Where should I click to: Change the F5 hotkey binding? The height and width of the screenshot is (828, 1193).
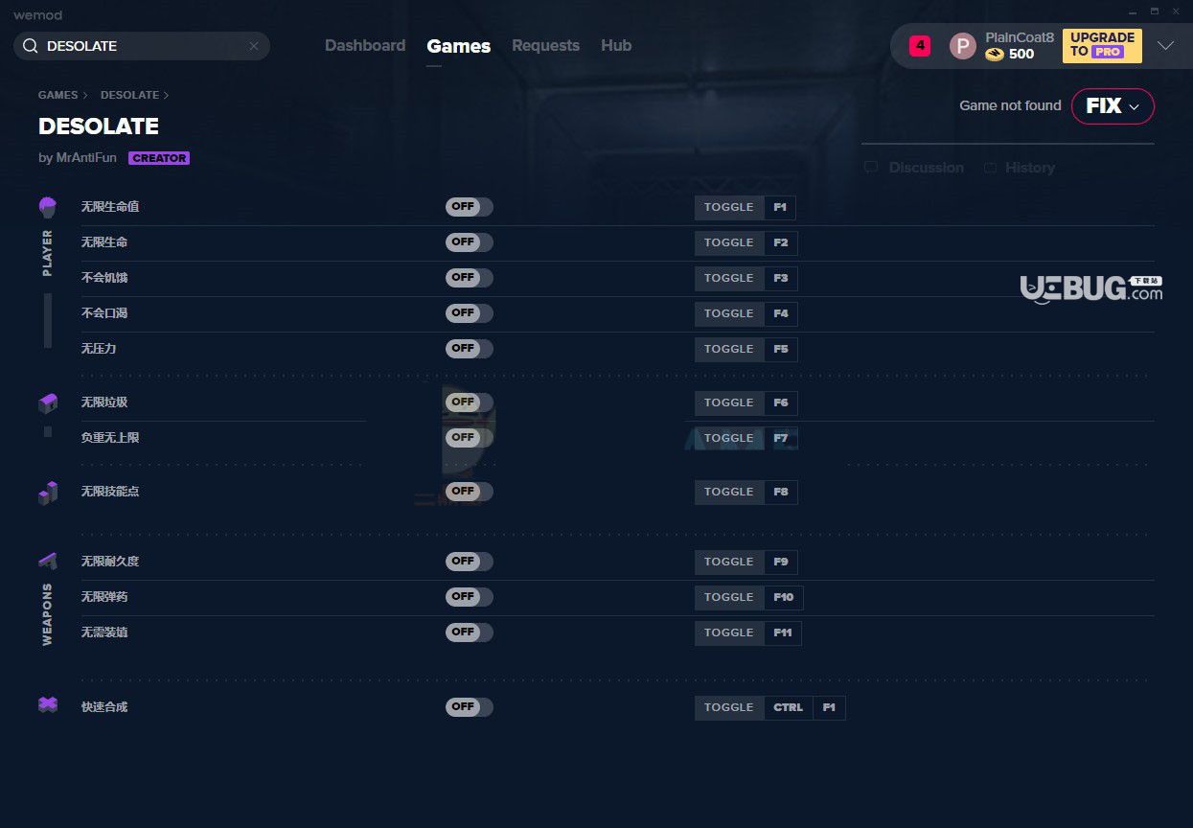(781, 350)
